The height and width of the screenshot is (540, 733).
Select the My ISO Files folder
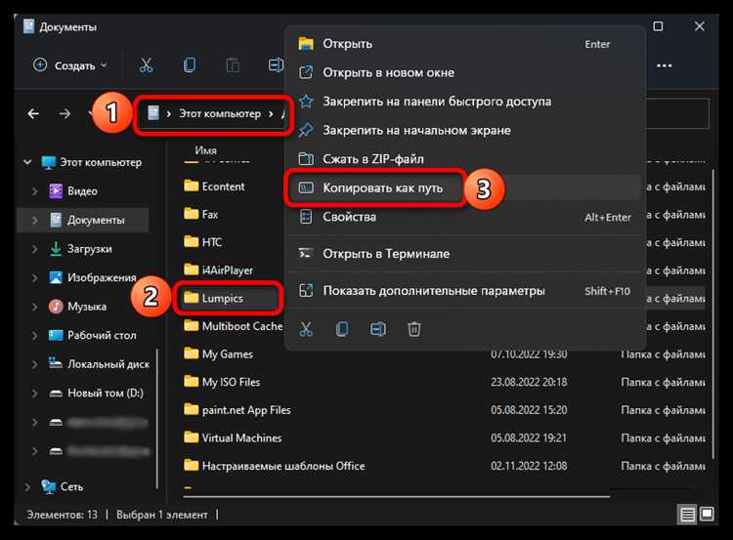[231, 382]
